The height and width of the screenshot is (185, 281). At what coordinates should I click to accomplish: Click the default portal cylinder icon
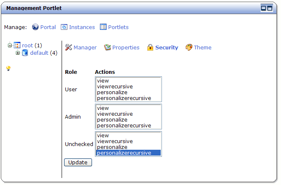tap(25, 53)
